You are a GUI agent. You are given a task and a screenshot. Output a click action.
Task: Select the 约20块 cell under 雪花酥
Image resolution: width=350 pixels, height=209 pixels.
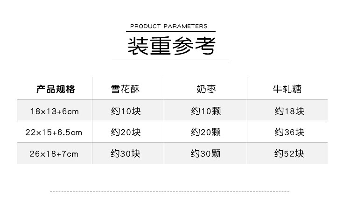[125, 132]
